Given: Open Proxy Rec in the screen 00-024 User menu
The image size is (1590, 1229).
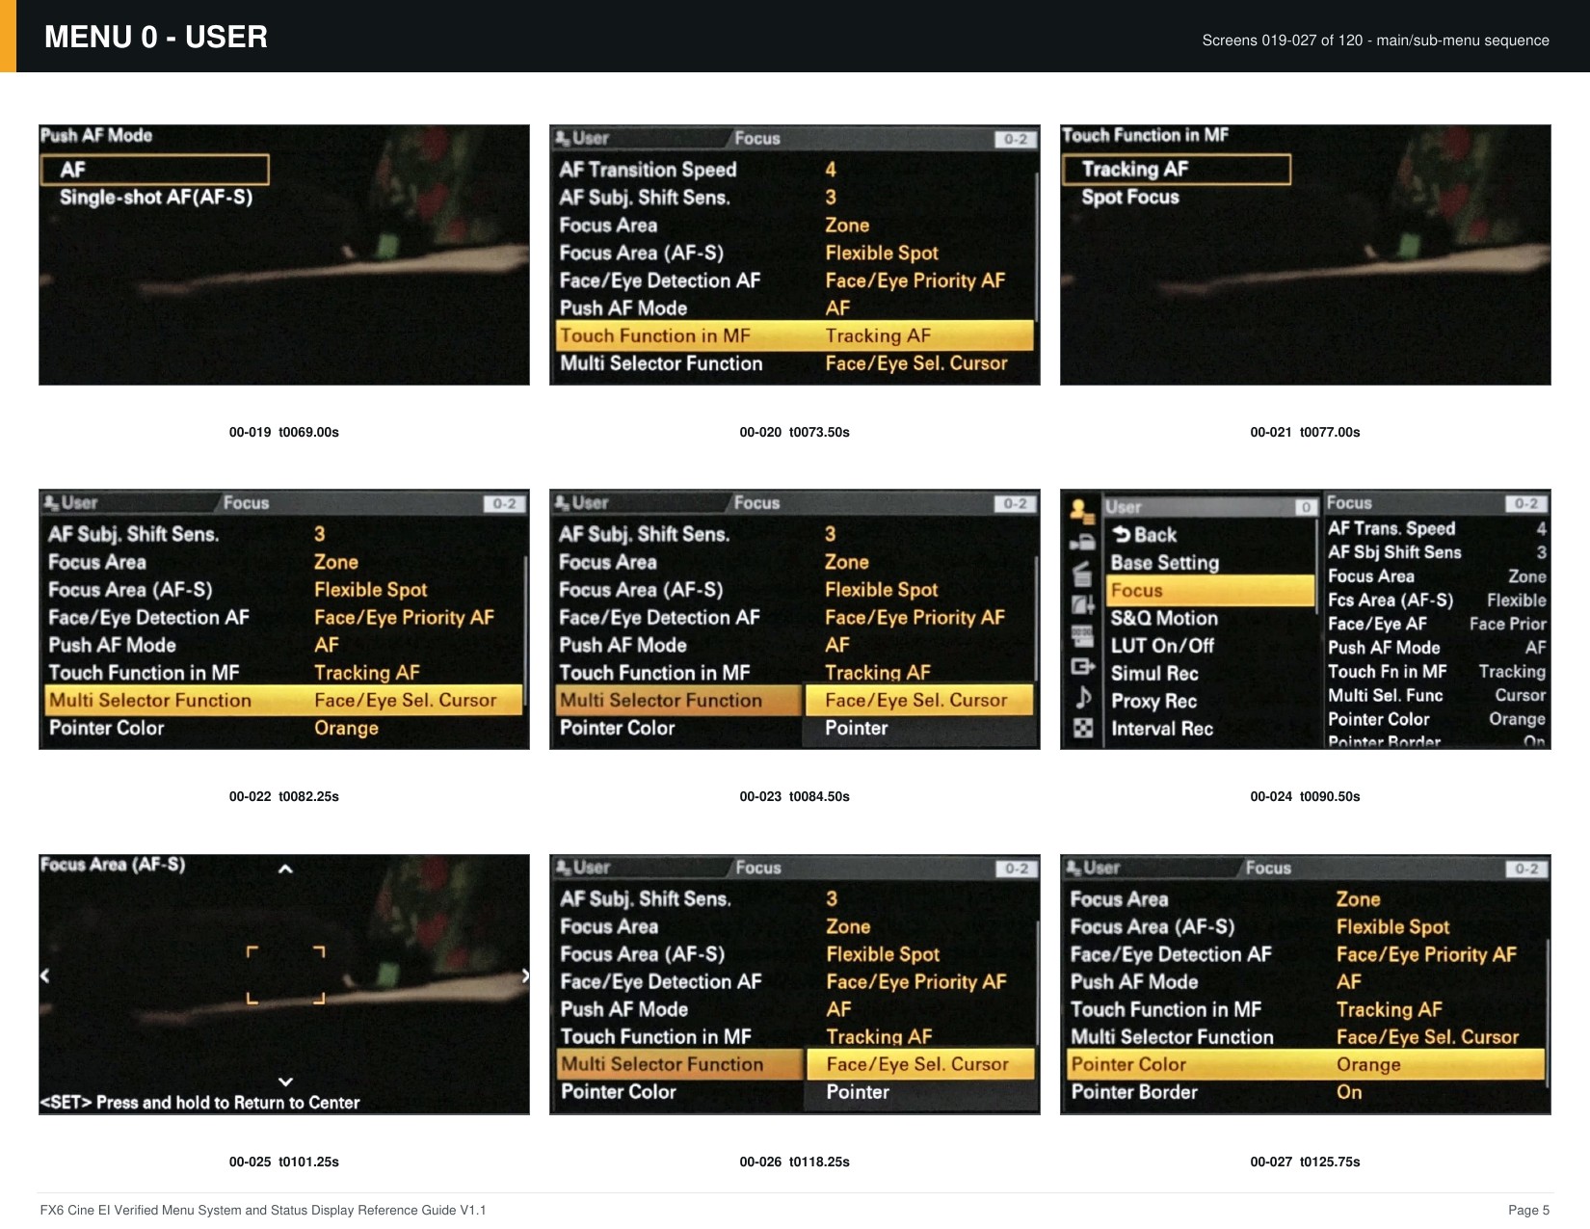Looking at the screenshot, I should pyautogui.click(x=1153, y=702).
